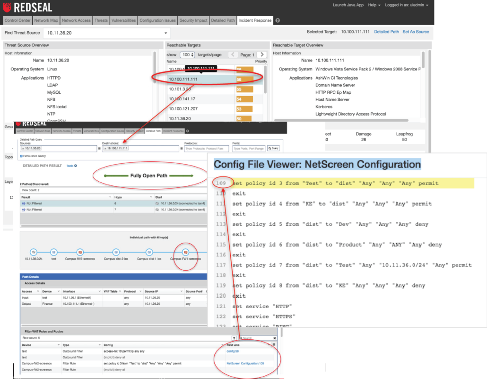Screen dimensions: 487x379
Task: Click the horizontal scrollbar under Reachable Target Overview
Action: click(x=341, y=120)
